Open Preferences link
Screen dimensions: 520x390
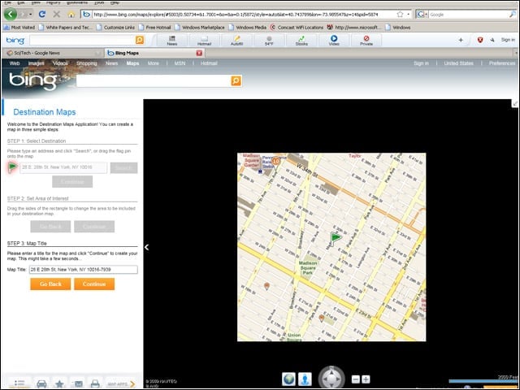[x=502, y=63]
